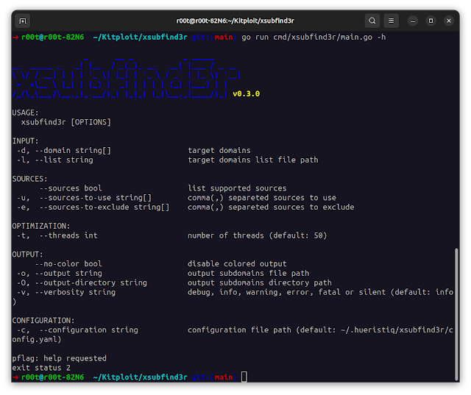The width and height of the screenshot is (471, 395).
Task: Open a new terminal tab icon
Action: [x=23, y=21]
